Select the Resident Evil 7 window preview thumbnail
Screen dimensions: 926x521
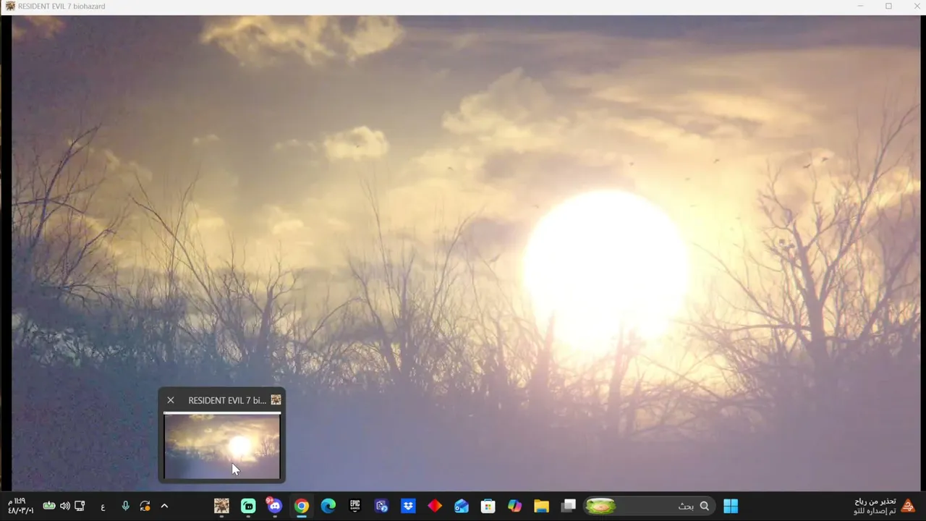222,446
